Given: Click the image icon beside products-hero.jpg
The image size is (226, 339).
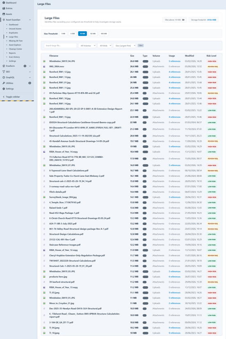Looking at the screenshot, I should pyautogui.click(x=44, y=277).
